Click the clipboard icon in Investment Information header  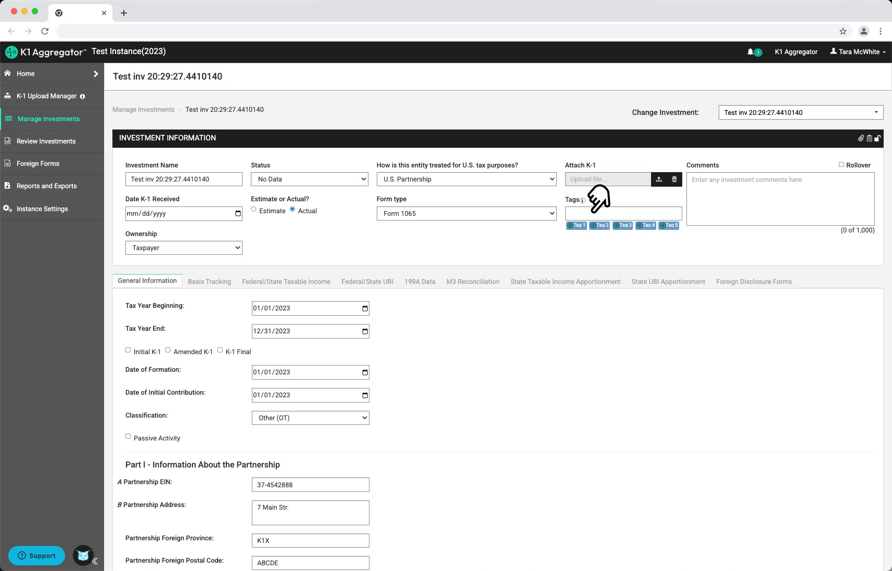point(869,138)
